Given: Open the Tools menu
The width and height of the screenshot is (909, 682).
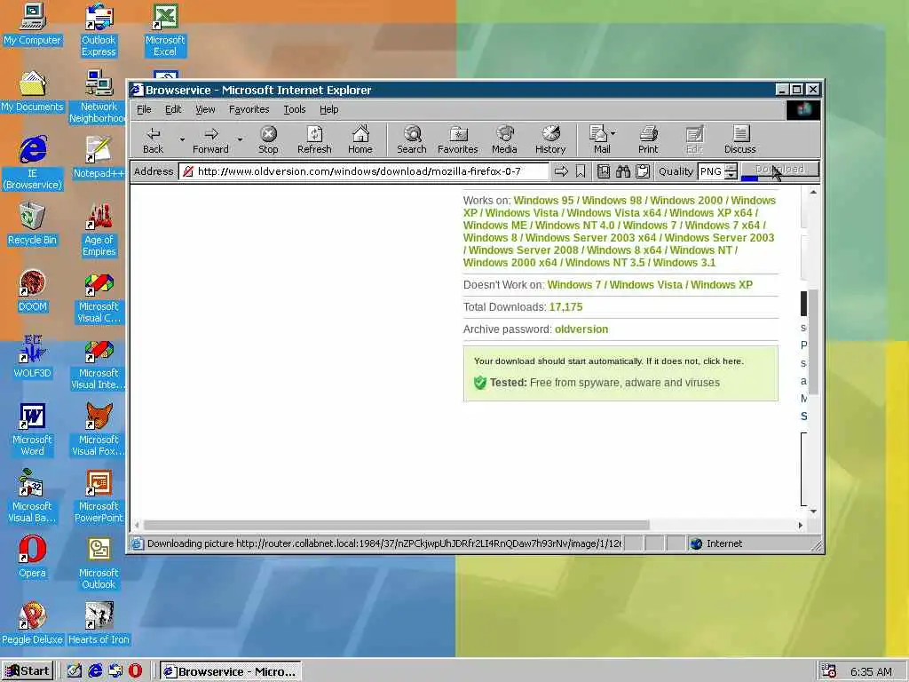Looking at the screenshot, I should tap(295, 109).
